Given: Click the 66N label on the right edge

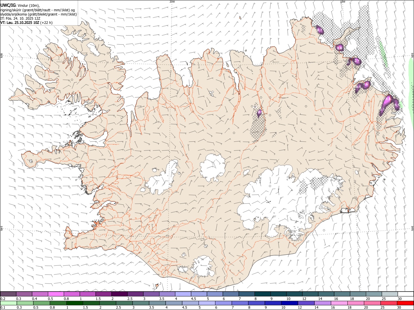Looking at the screenshot, I should pos(412,56).
